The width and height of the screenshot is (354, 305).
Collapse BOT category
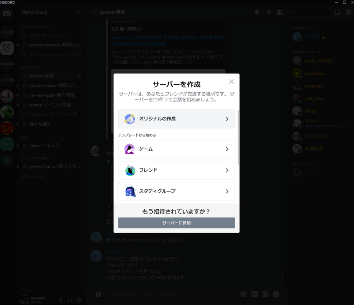(x=23, y=137)
